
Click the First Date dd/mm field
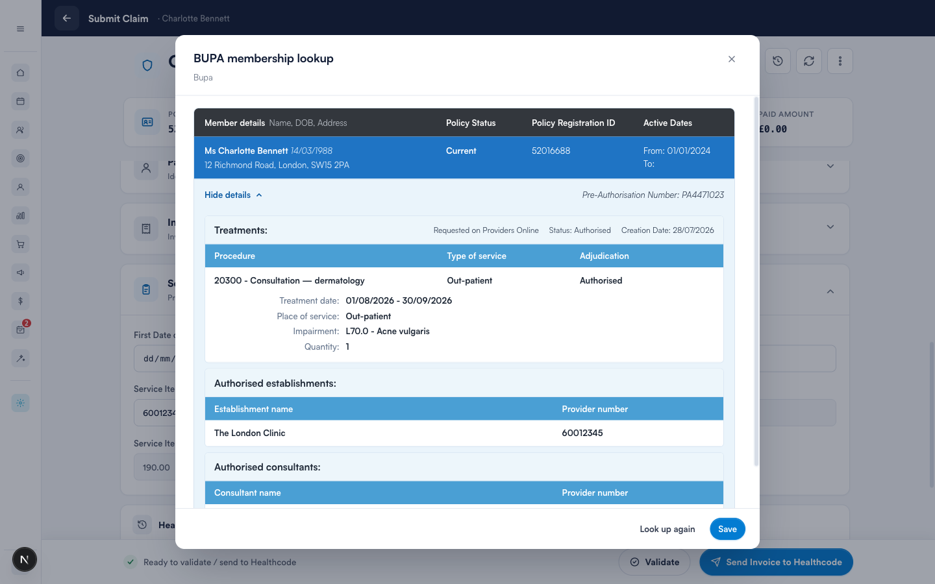tap(155, 358)
